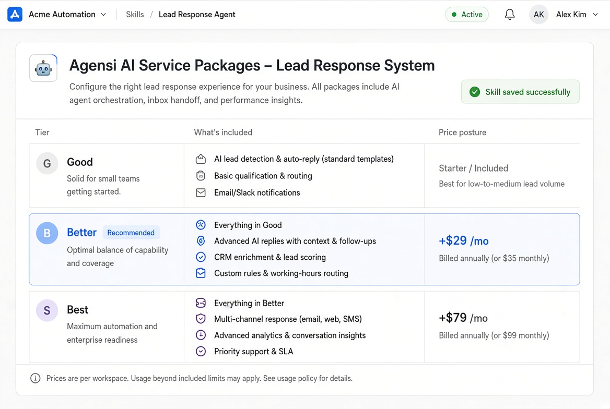This screenshot has width=610, height=409.
Task: Click the Custom rules routing icon
Action: click(201, 273)
